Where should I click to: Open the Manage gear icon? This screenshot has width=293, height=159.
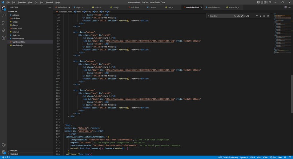(4, 152)
